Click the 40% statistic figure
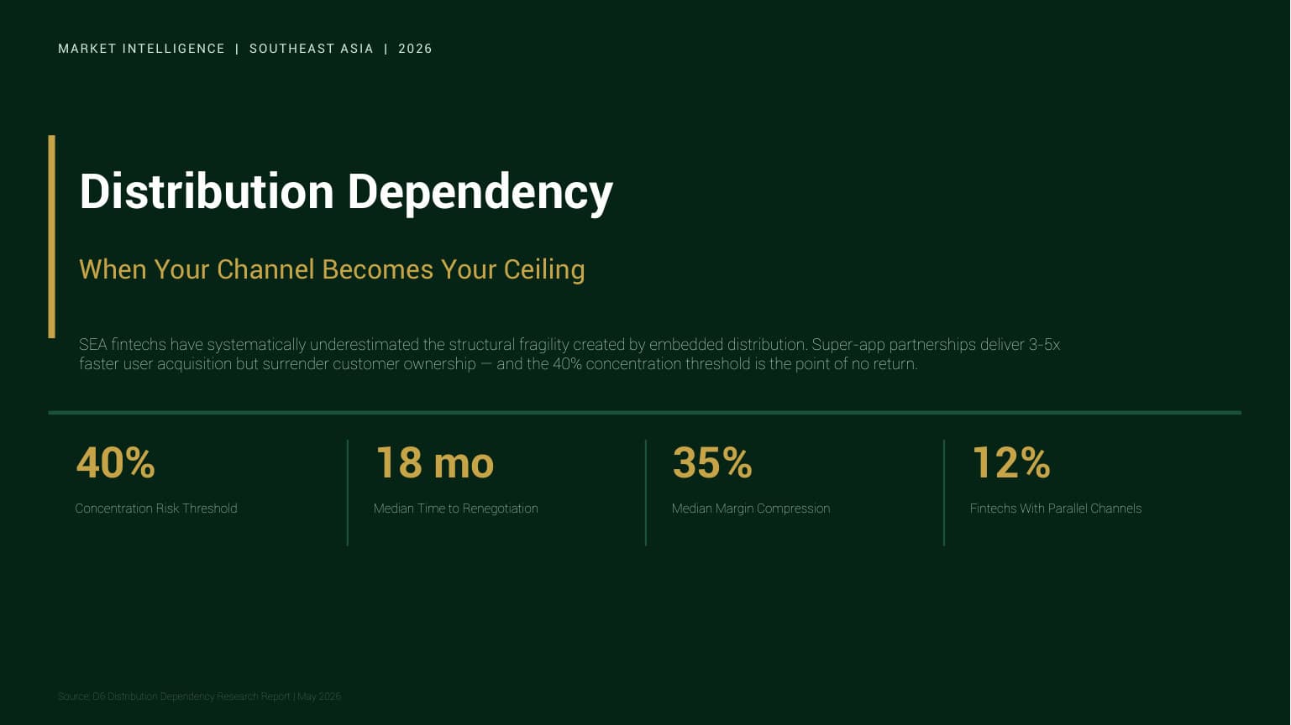The width and height of the screenshot is (1291, 725). click(115, 462)
